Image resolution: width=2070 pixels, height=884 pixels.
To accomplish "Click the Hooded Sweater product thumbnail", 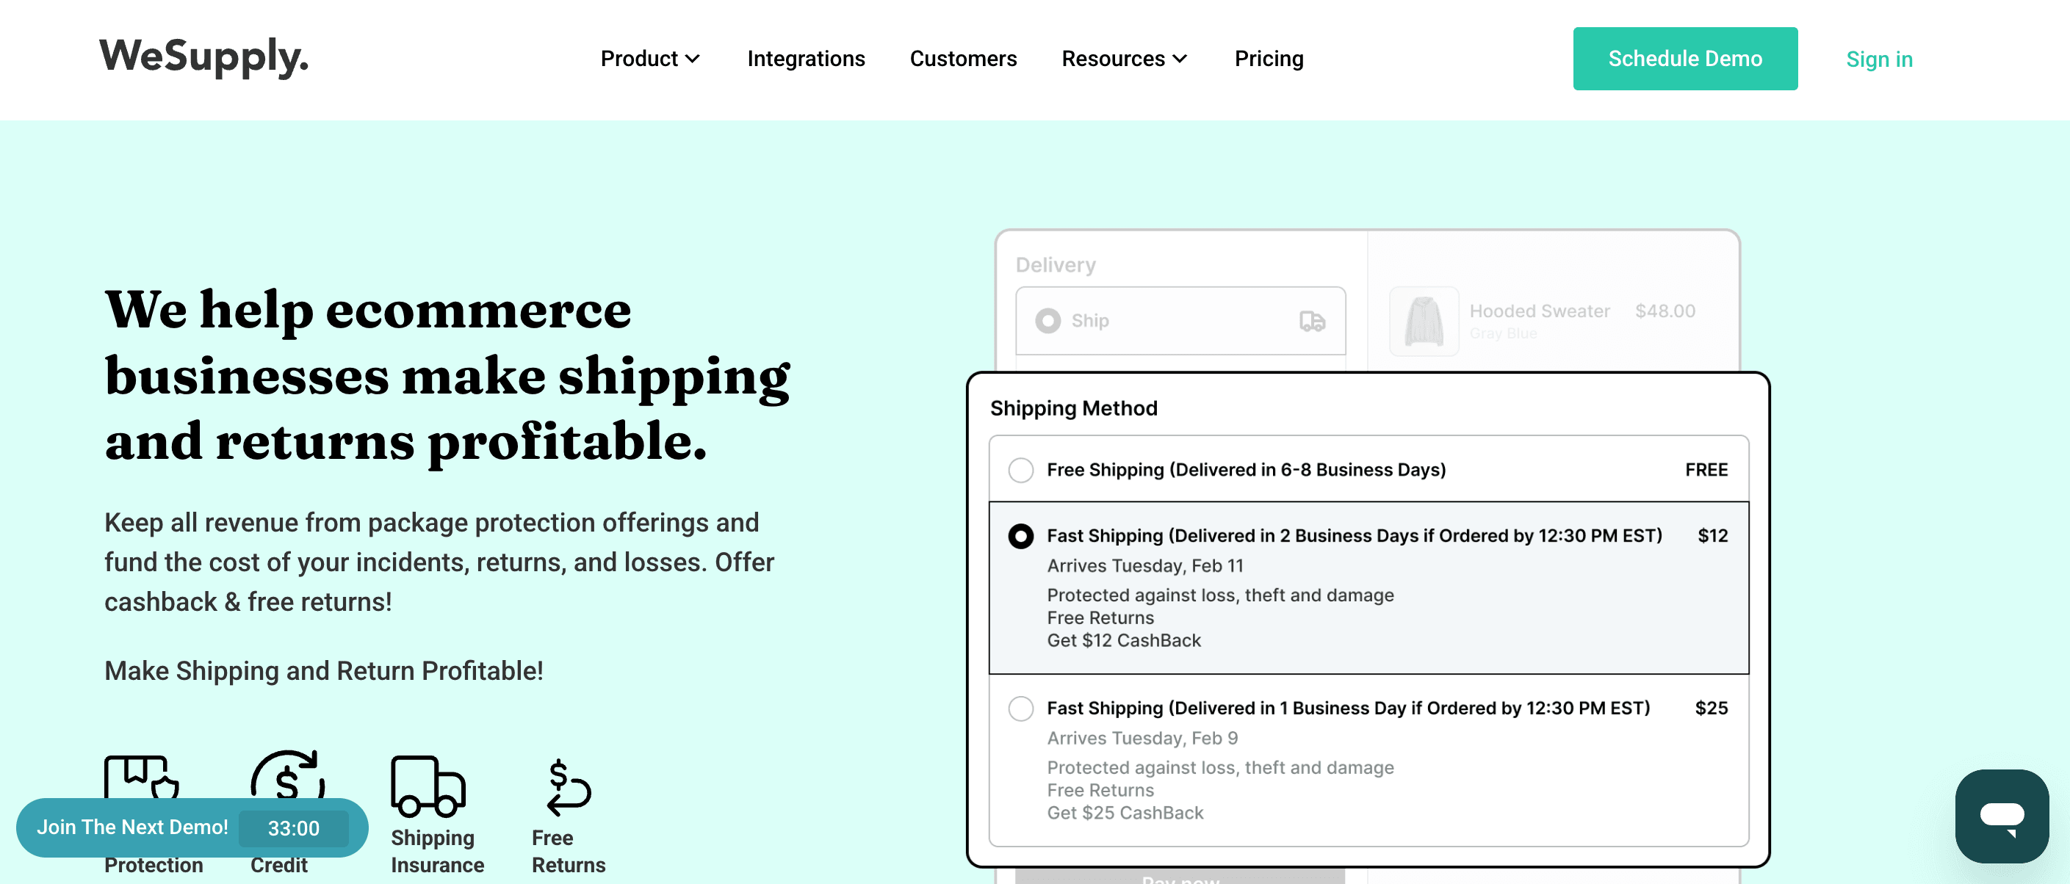I will [1423, 321].
